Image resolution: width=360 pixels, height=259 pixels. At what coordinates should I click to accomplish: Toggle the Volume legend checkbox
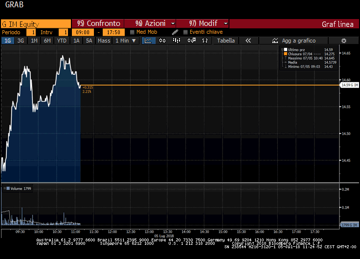click(x=4, y=188)
